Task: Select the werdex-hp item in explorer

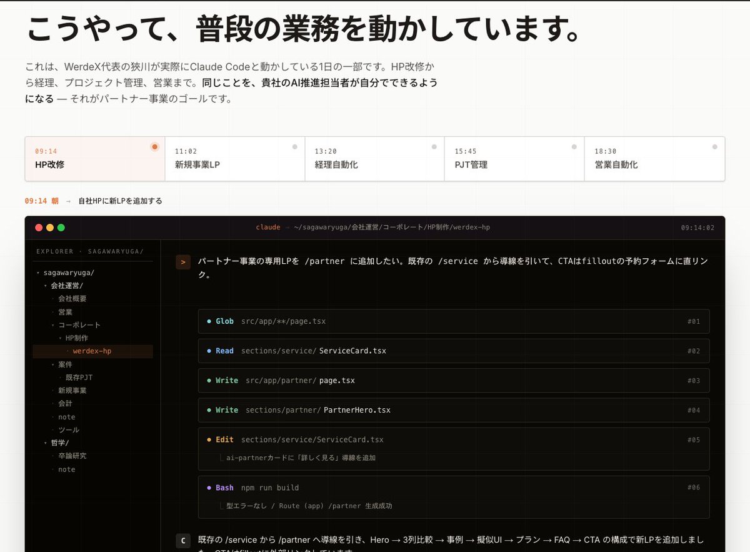Action: pos(92,351)
